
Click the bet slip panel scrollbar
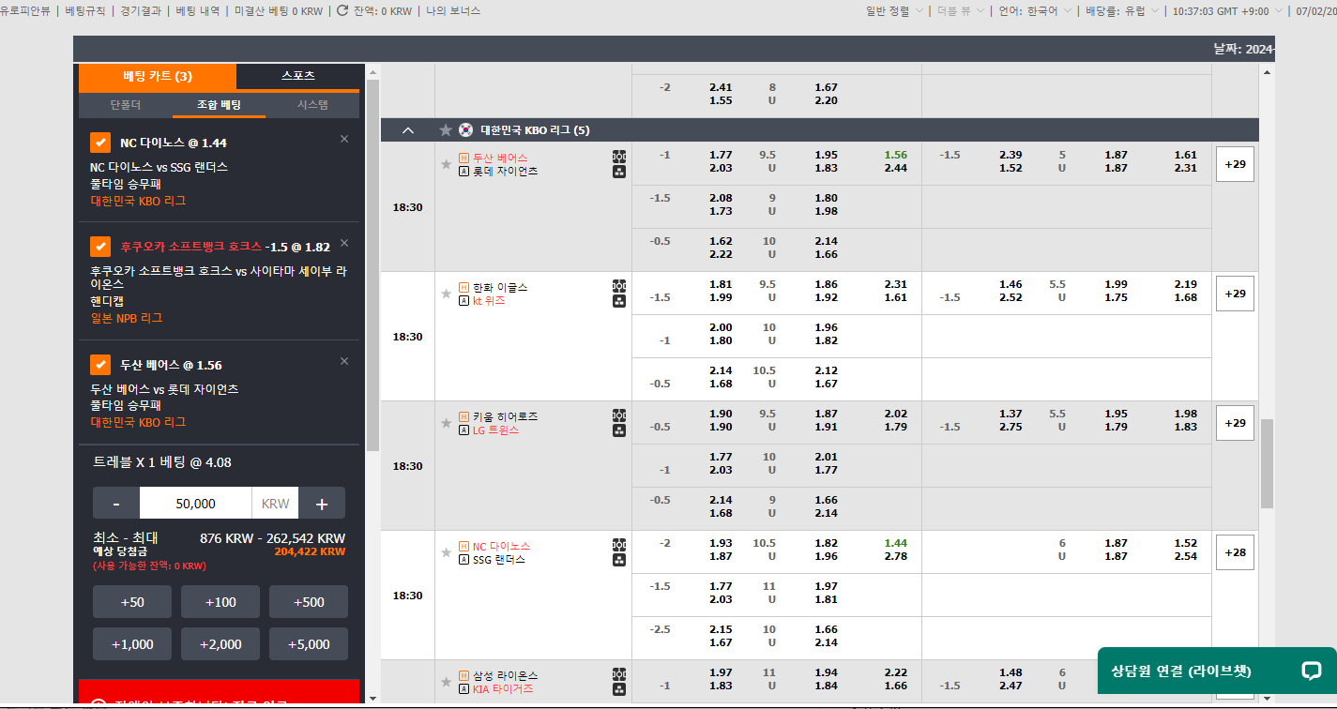372,265
